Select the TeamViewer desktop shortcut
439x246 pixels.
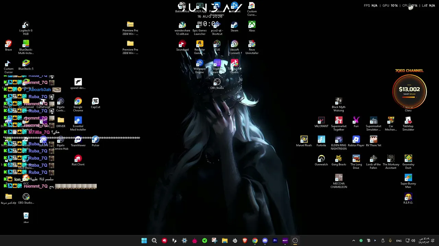pos(78,141)
